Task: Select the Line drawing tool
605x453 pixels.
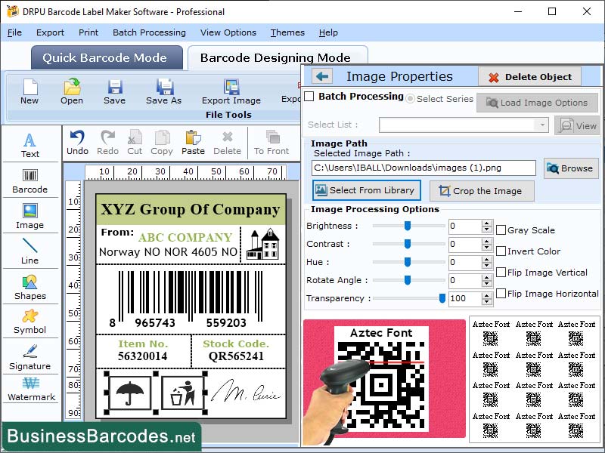Action: [30, 248]
